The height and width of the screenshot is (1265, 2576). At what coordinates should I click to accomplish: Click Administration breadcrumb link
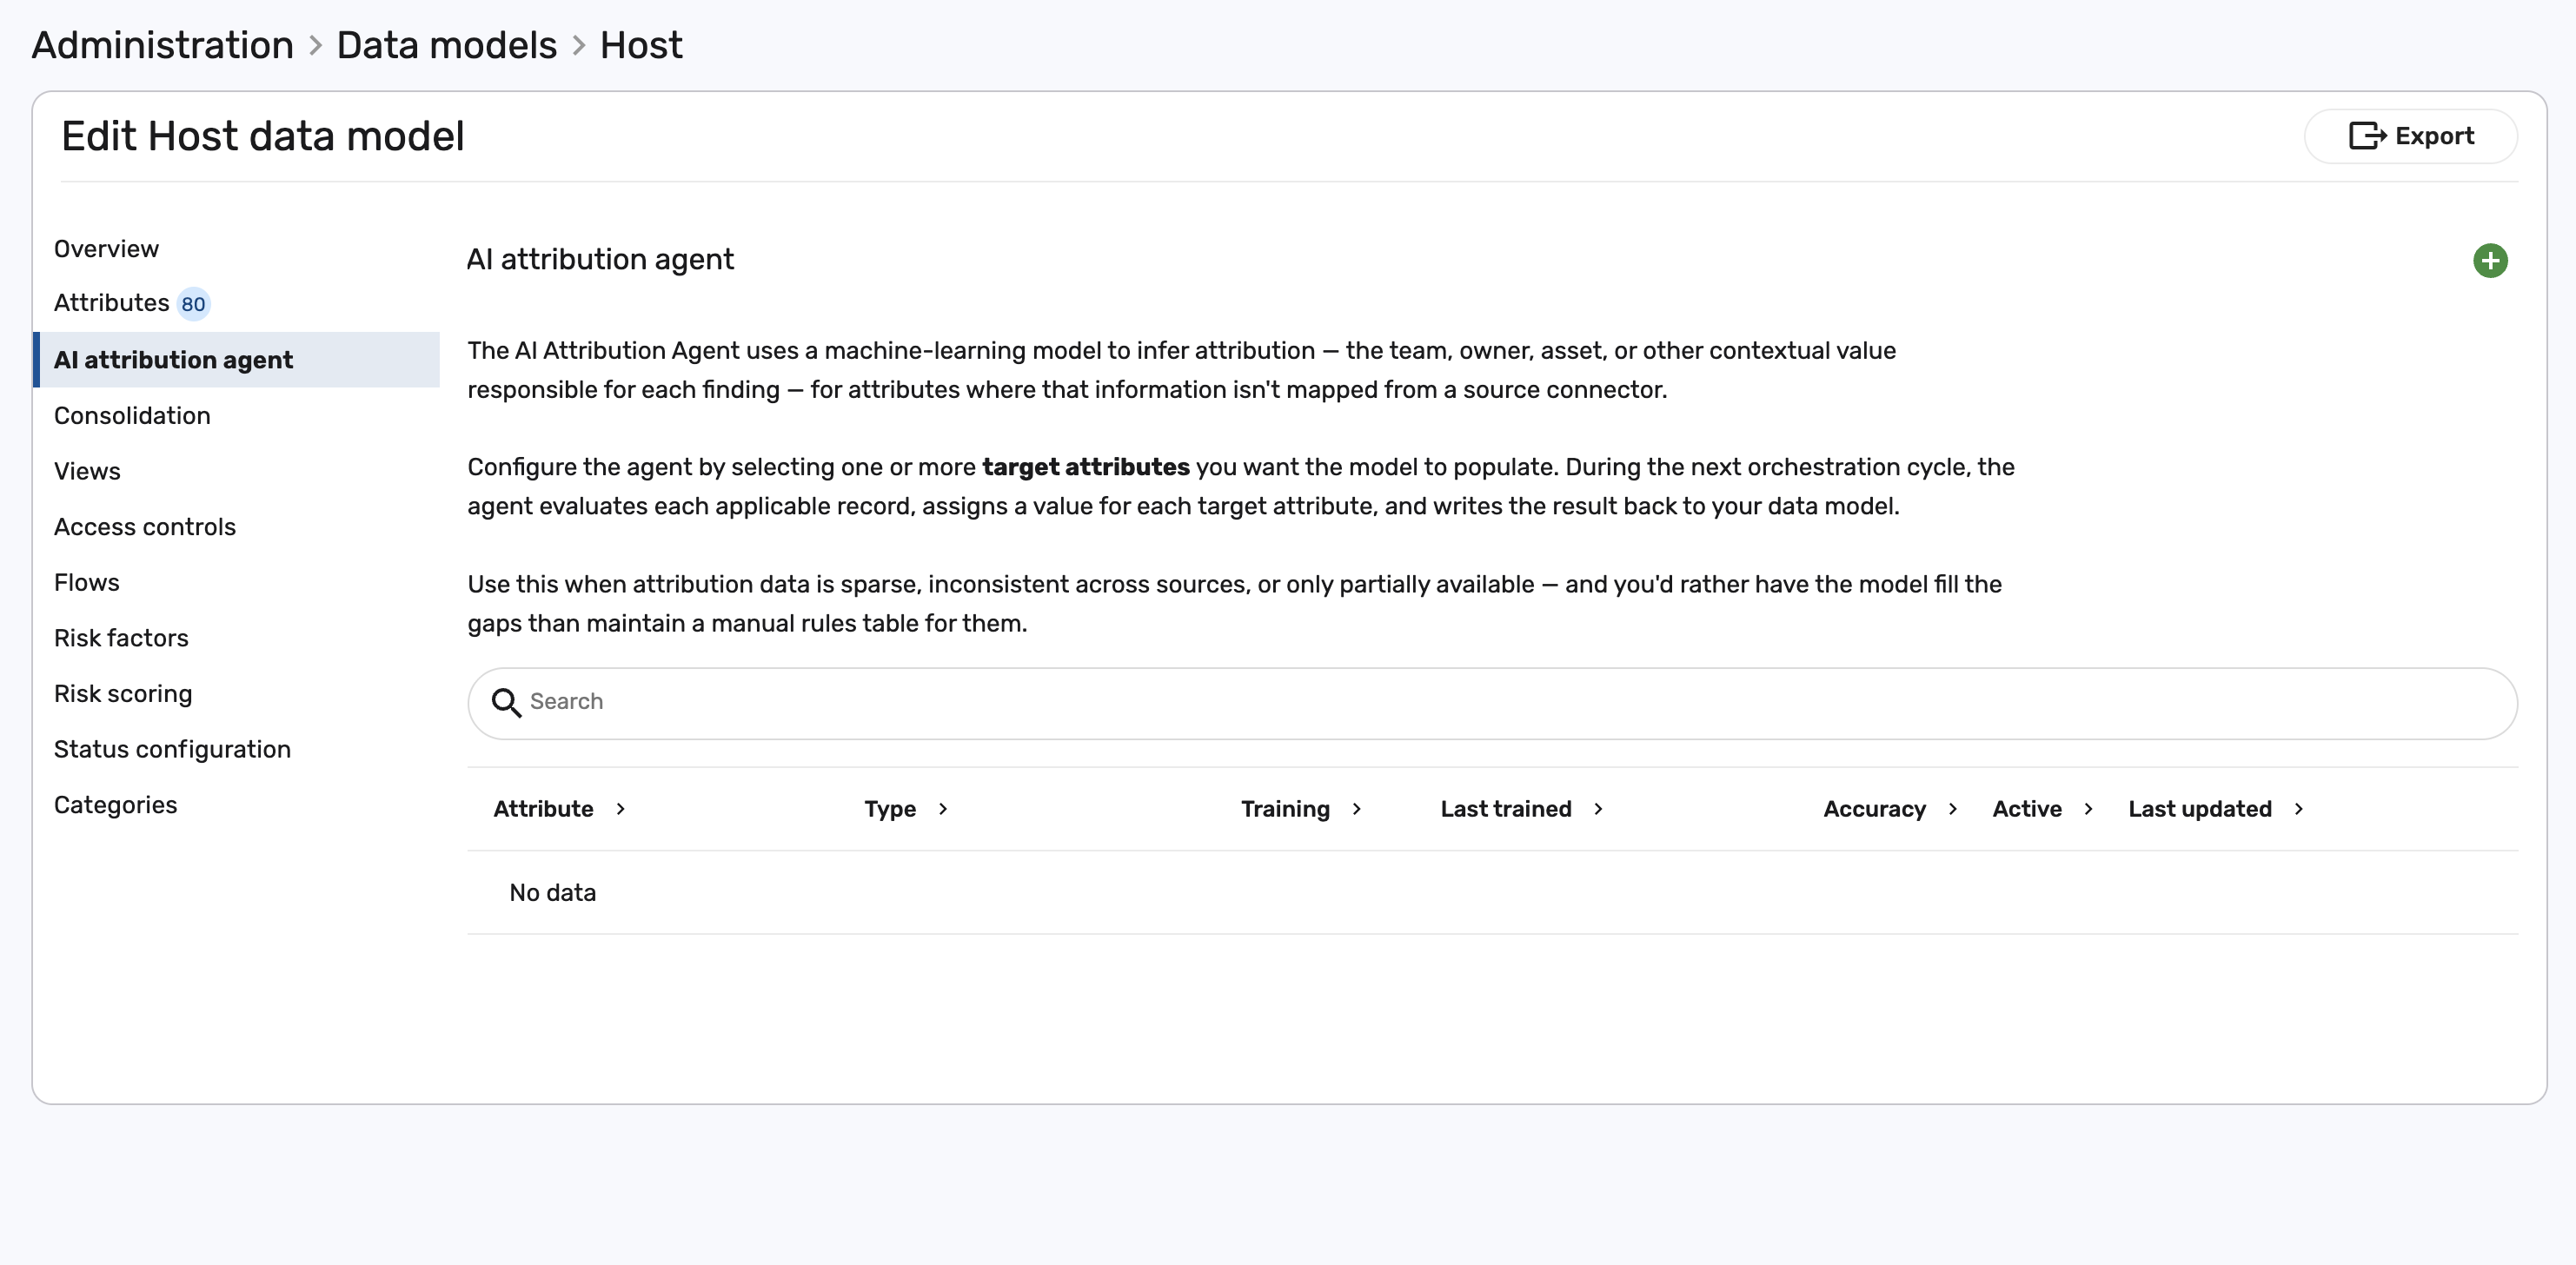click(x=162, y=46)
